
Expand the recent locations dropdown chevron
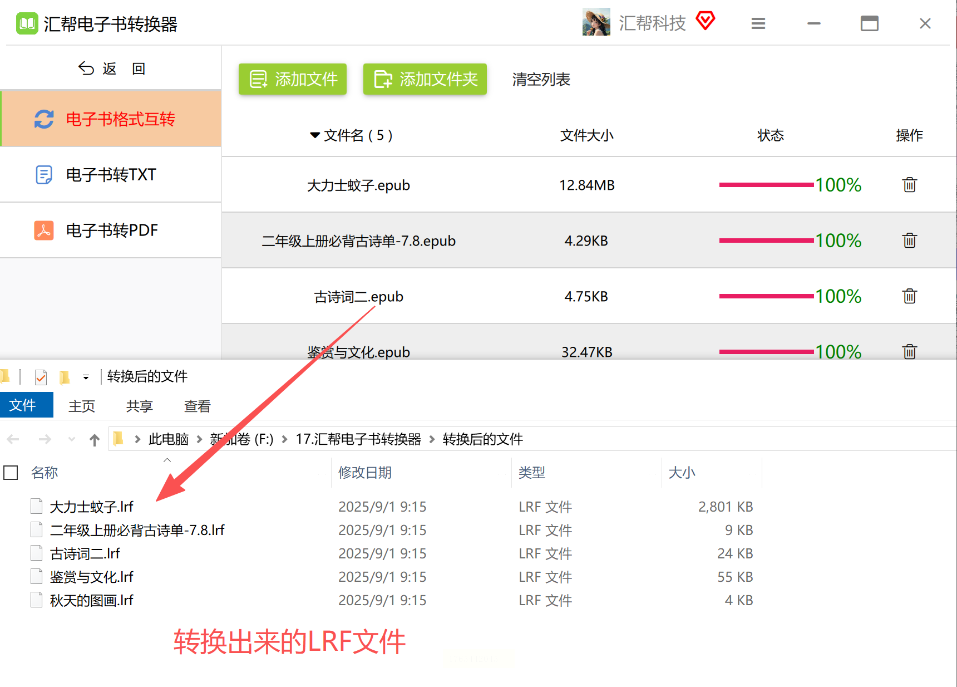71,440
